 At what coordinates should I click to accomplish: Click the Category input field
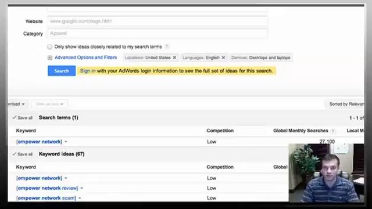(158, 34)
